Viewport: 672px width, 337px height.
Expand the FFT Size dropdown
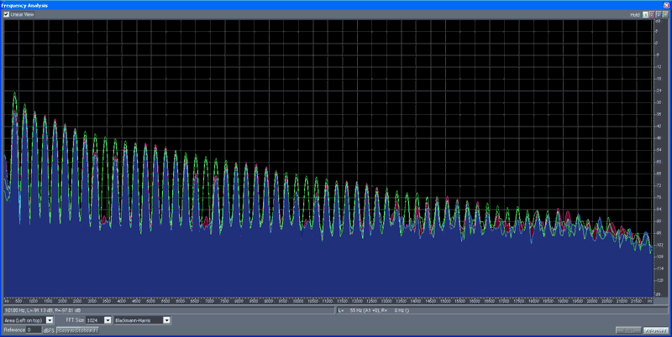[108, 320]
